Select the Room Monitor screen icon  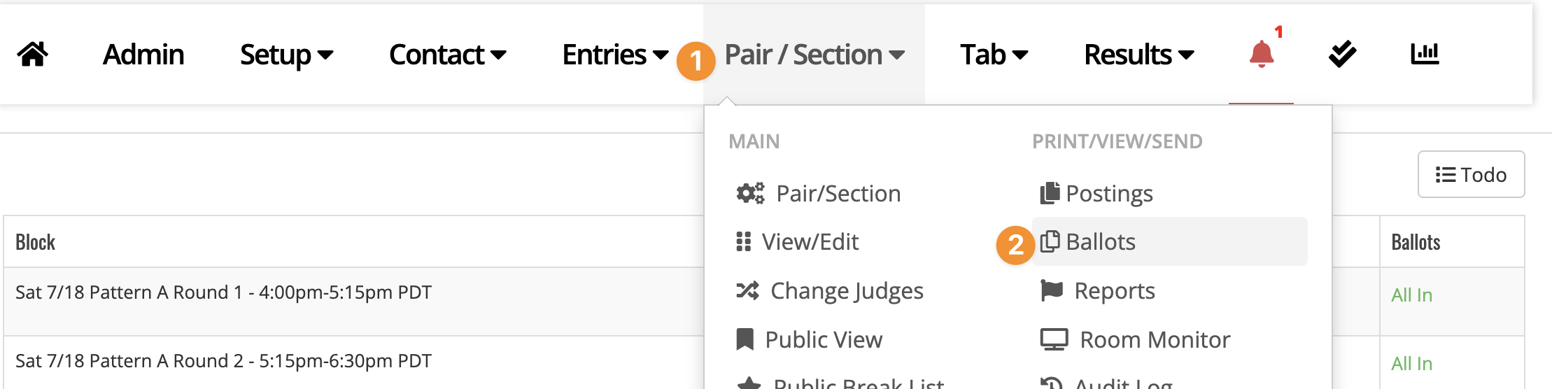pyautogui.click(x=1054, y=340)
